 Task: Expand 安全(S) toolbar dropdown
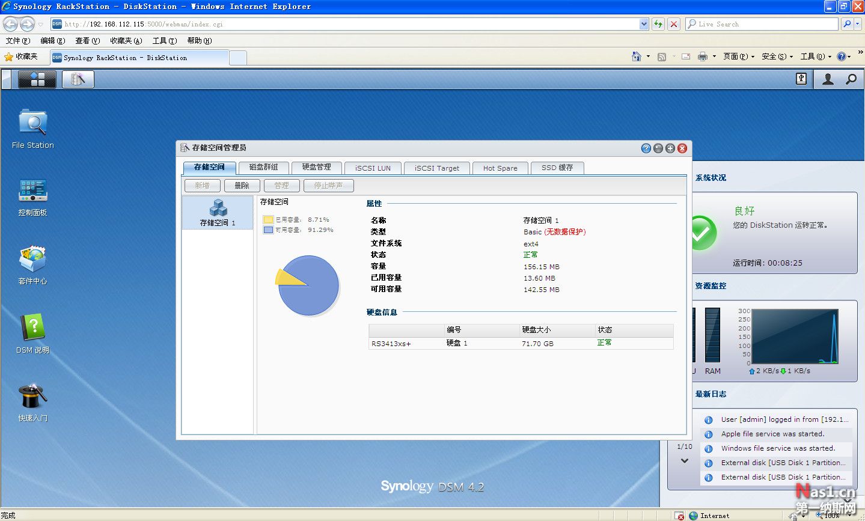point(777,56)
